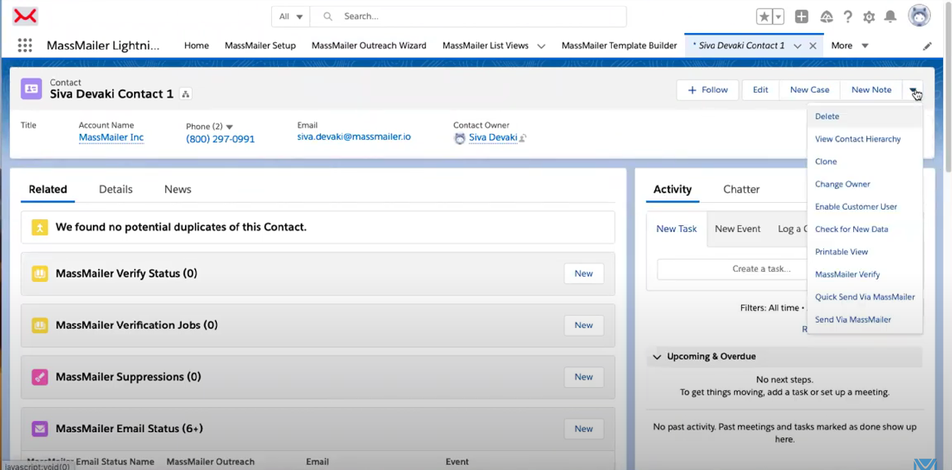This screenshot has width=952, height=470.
Task: Click the New Case button
Action: pyautogui.click(x=810, y=90)
